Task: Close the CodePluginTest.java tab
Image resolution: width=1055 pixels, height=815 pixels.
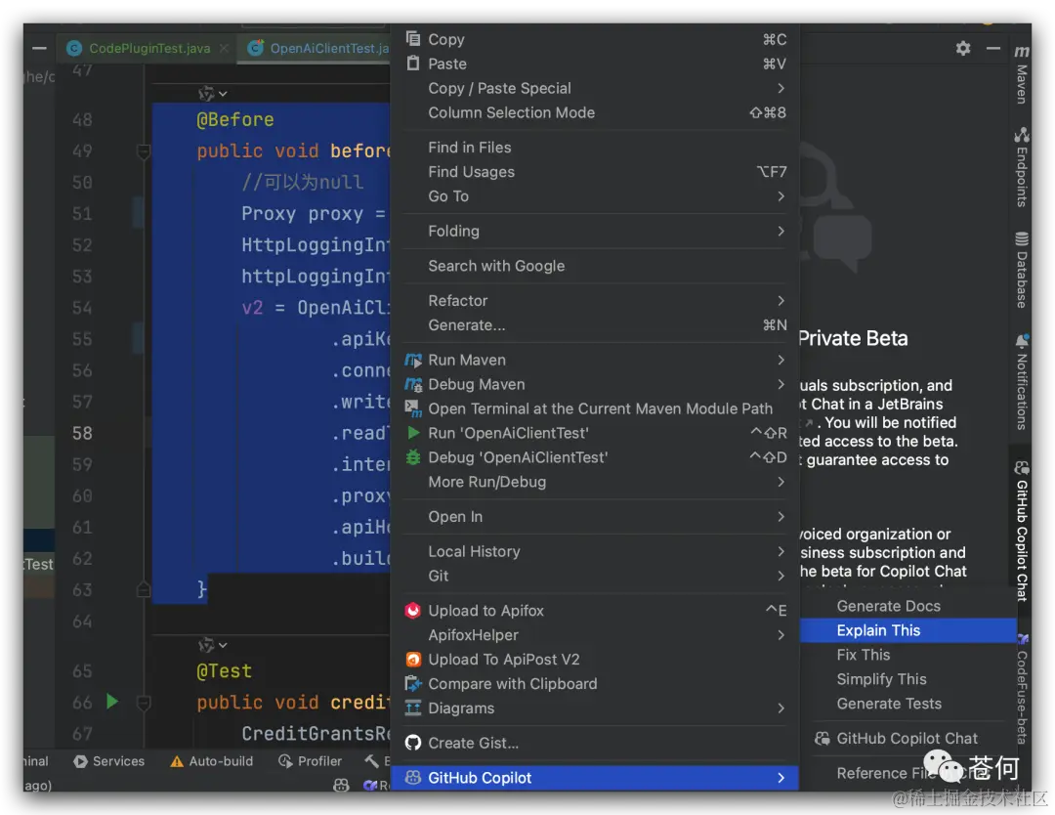Action: 224,49
